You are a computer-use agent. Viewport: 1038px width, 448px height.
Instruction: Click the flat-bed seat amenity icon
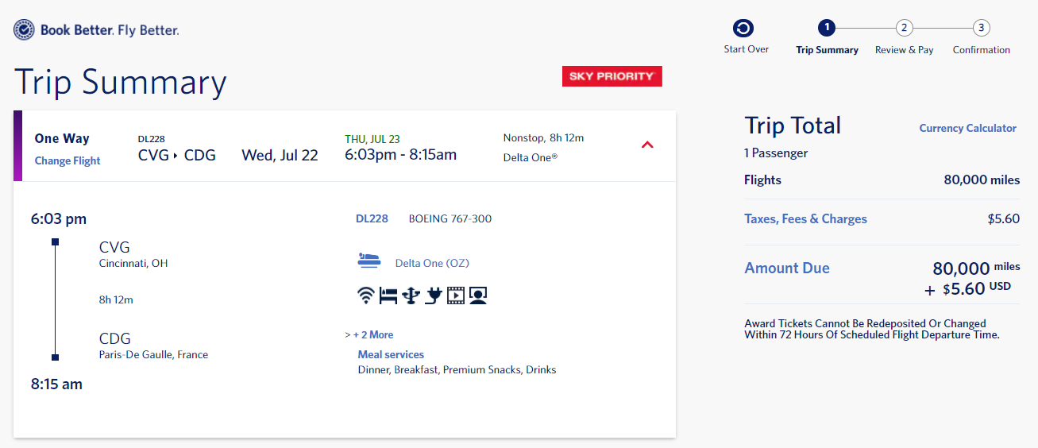tap(388, 295)
